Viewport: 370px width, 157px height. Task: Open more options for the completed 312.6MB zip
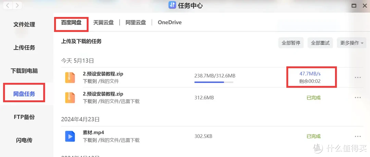[x=358, y=98]
